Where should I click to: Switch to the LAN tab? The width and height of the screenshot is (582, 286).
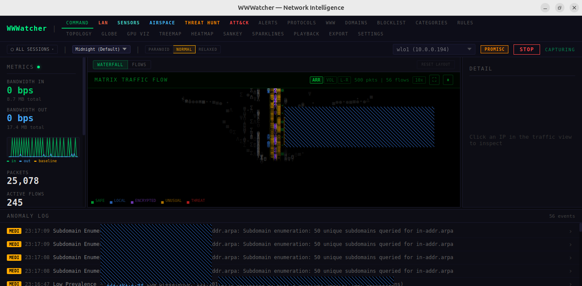103,23
